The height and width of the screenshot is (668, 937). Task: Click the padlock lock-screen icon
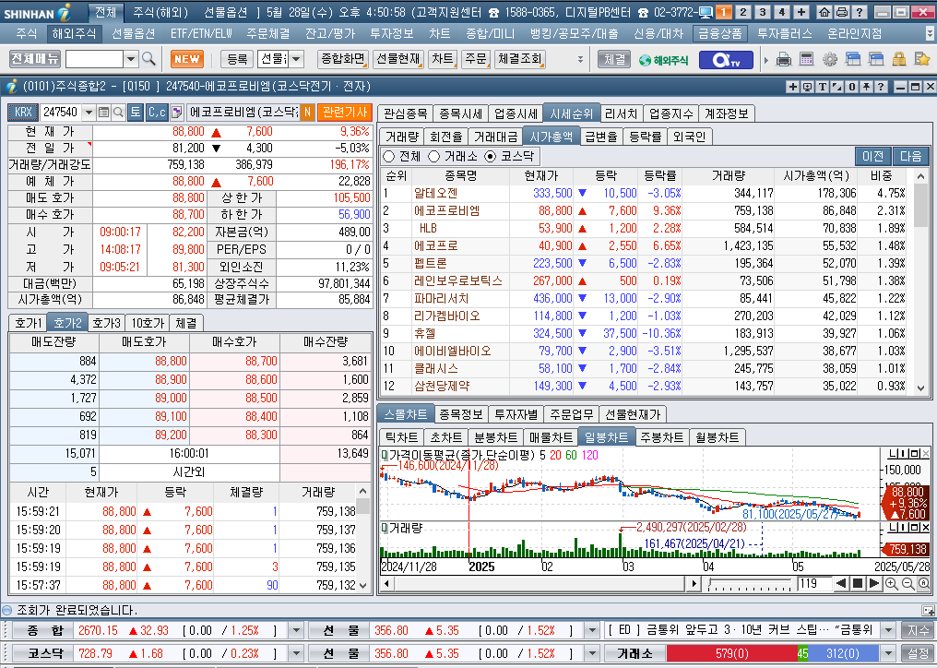pos(899,59)
